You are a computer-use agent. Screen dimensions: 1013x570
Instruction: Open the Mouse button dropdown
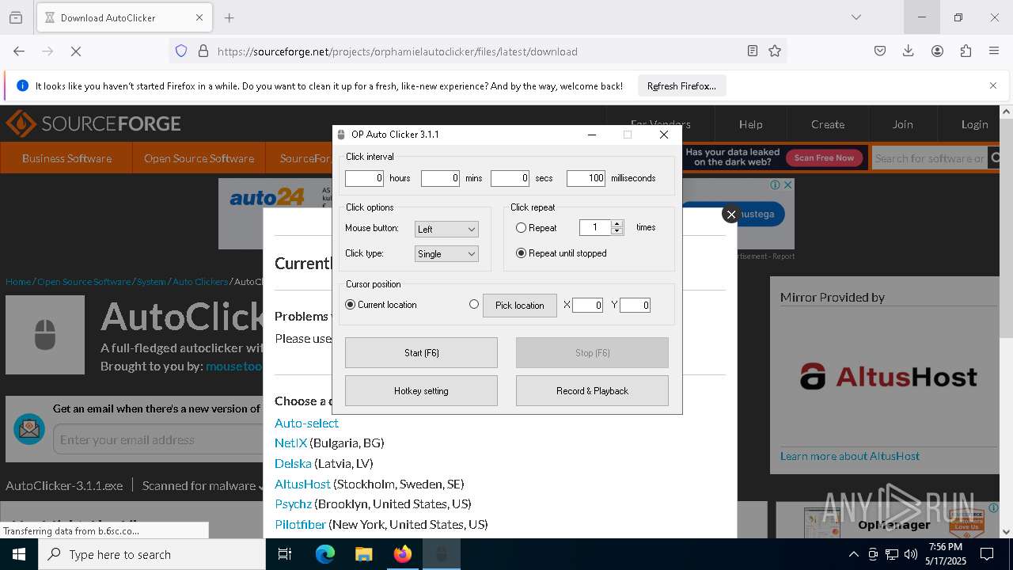click(x=446, y=229)
